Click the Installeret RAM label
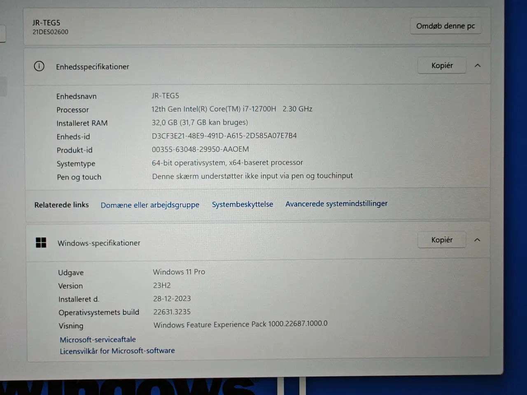This screenshot has height=395, width=527. tap(82, 123)
